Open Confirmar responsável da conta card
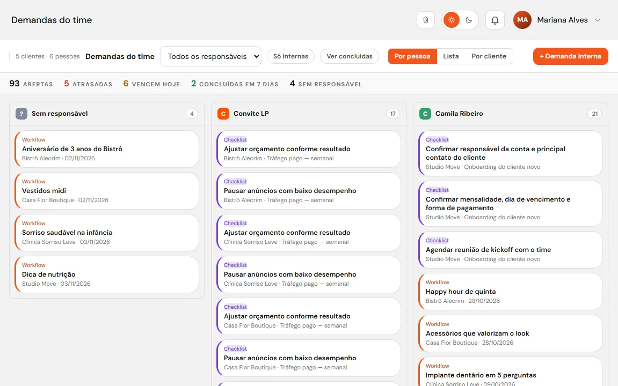618x386 pixels. (510, 153)
